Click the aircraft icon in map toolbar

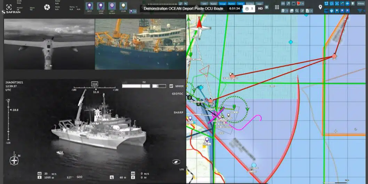pyautogui.click(x=348, y=3)
